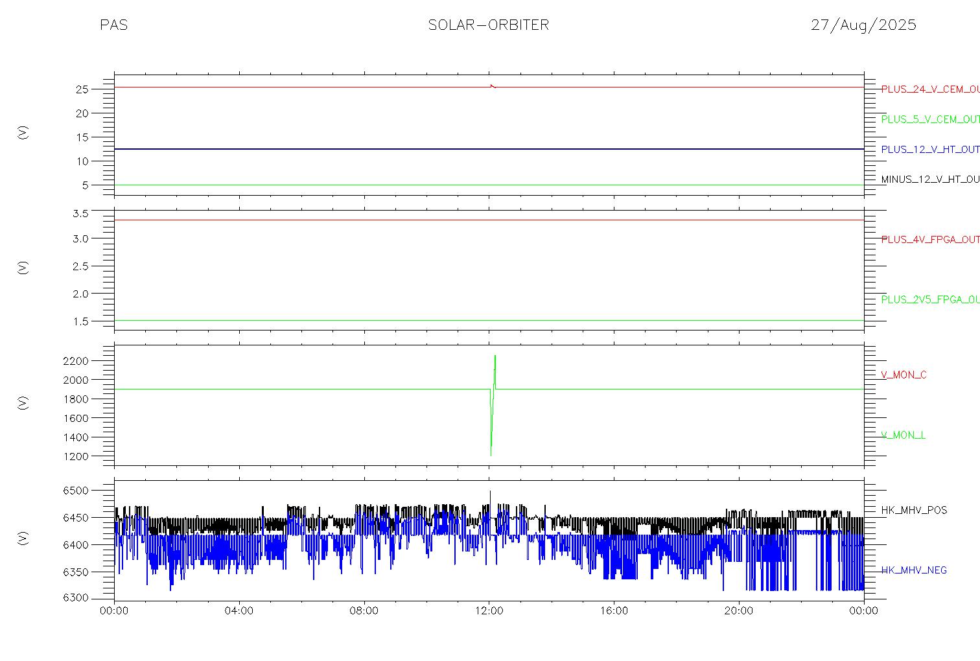Click the 6300 tick label in bottom panel
The image size is (980, 661).
click(x=76, y=598)
